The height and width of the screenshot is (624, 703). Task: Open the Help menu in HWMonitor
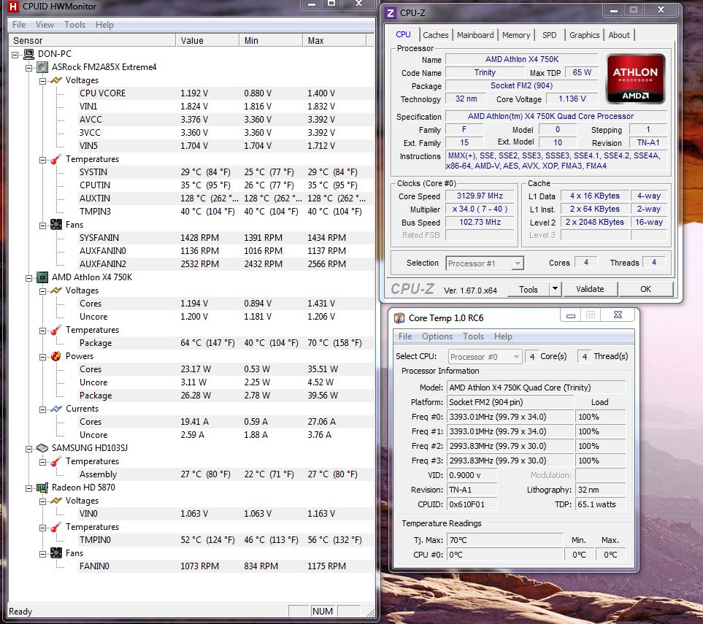coord(104,25)
